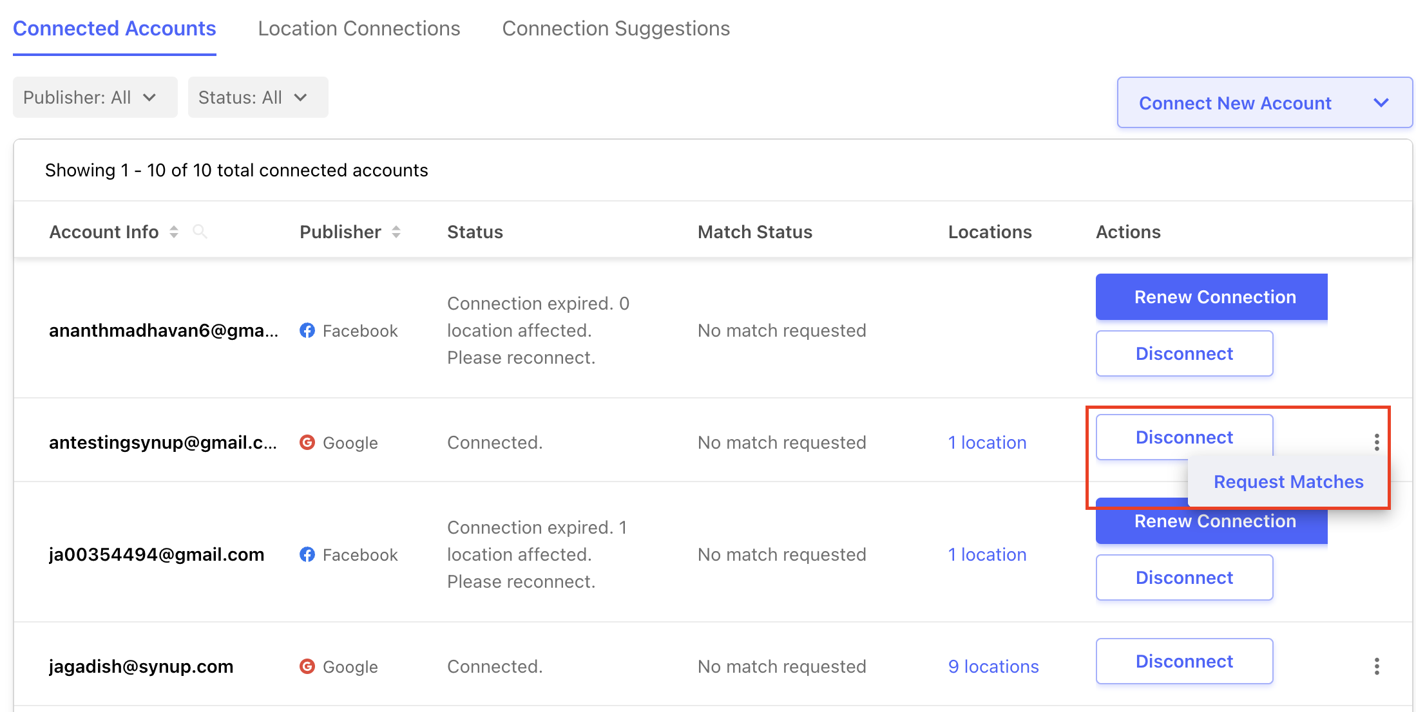Open the Connection Suggestions tab
The width and height of the screenshot is (1416, 712).
616,28
